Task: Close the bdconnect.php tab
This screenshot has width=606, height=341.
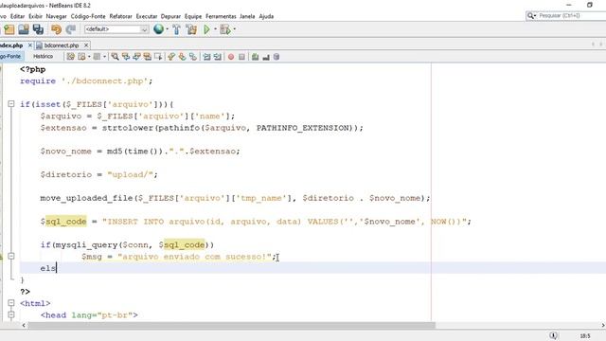Action: point(86,45)
